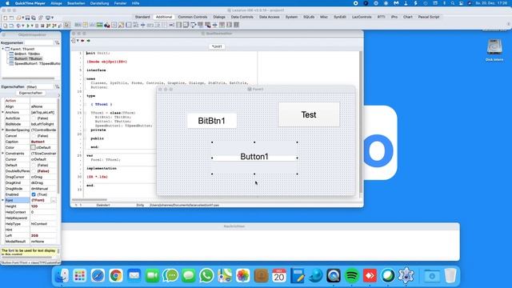Open the View Forms icon dropdown arrow
512x288 pixels.
tap(52, 18)
